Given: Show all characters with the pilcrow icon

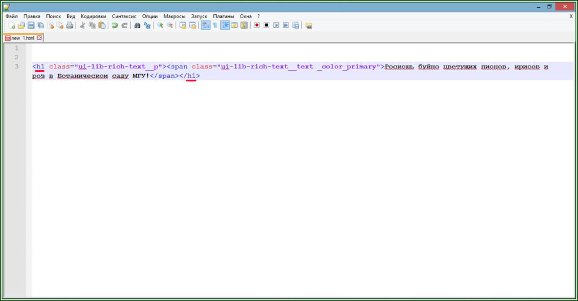Looking at the screenshot, I should [215, 25].
